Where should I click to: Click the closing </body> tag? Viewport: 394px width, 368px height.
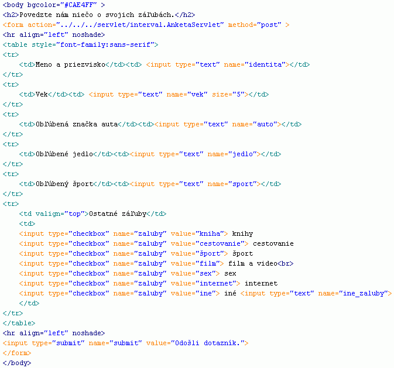(17, 363)
